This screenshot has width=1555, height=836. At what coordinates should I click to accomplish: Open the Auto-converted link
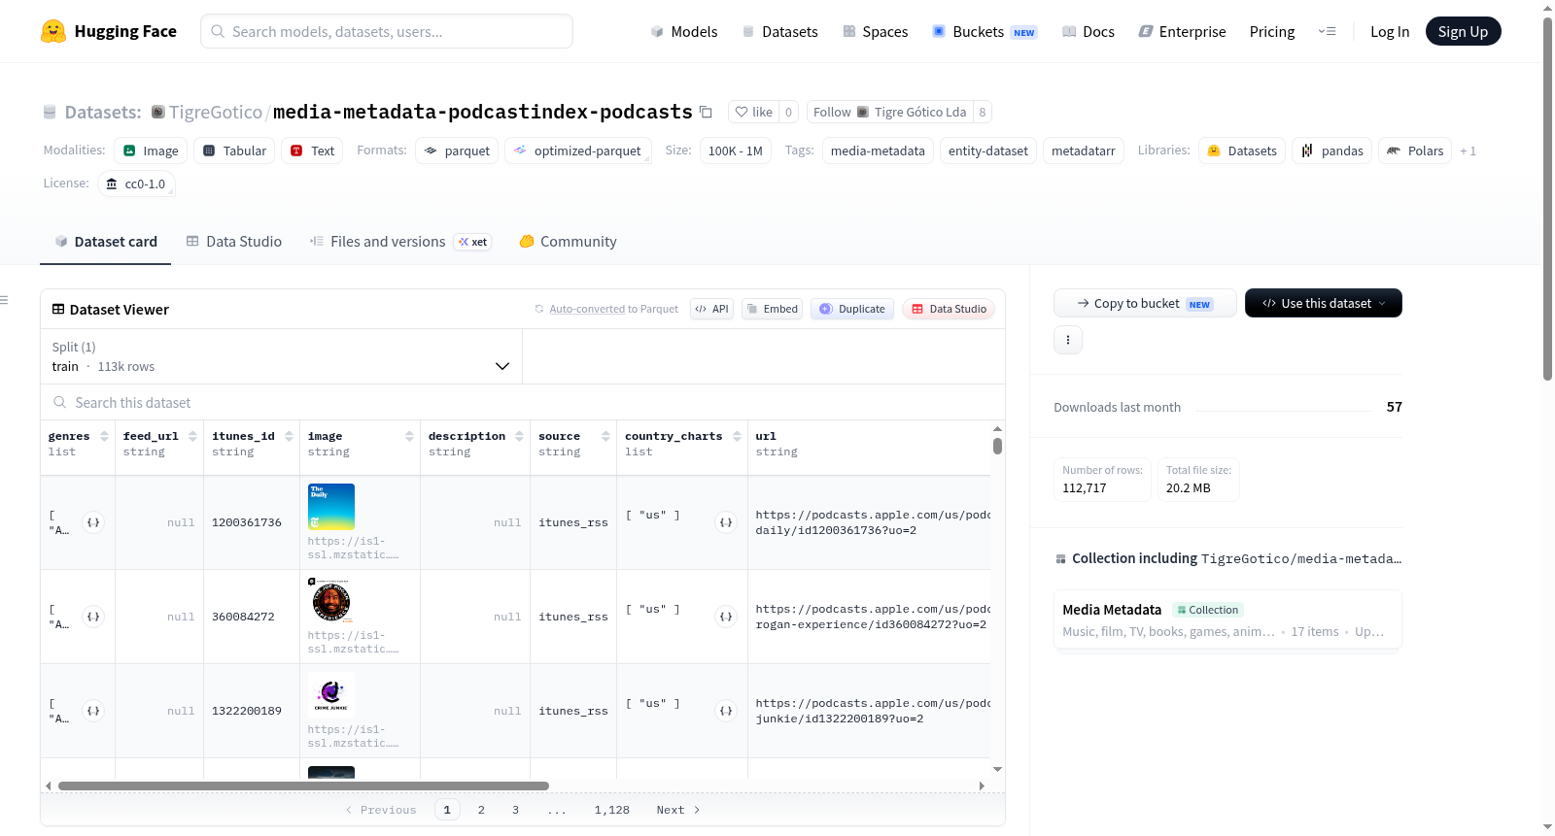point(587,309)
